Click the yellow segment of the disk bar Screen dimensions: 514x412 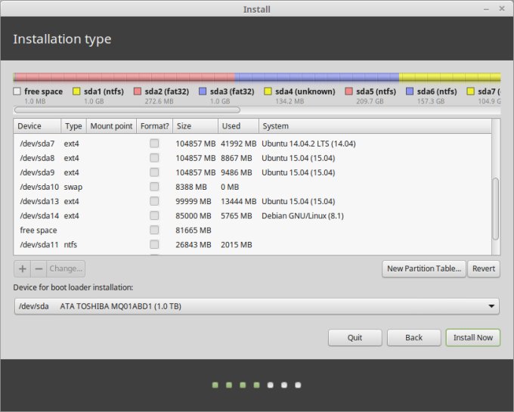point(450,77)
